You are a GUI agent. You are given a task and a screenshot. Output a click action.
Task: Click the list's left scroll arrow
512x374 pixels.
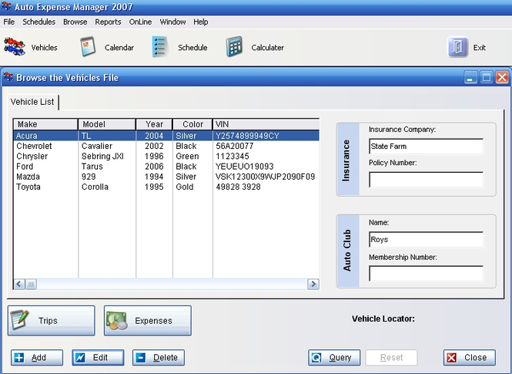pyautogui.click(x=19, y=284)
